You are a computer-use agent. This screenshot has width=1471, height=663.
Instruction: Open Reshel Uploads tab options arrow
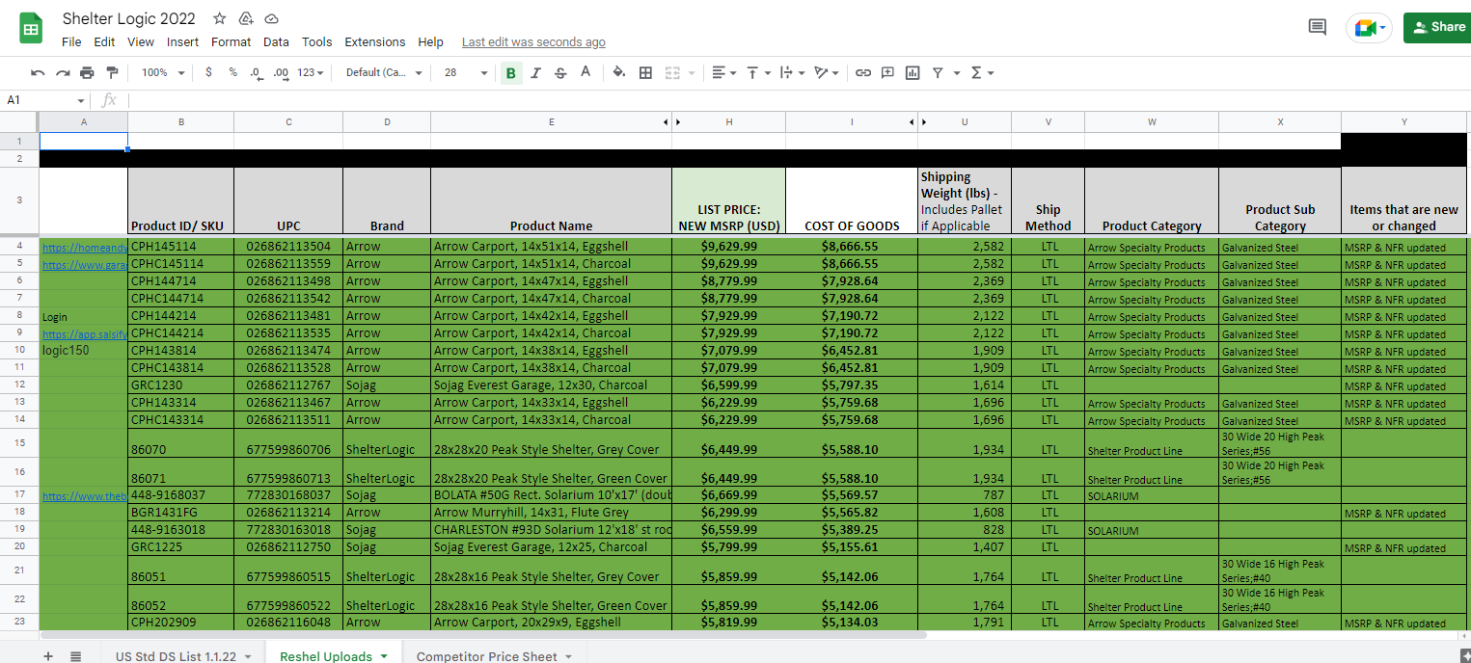click(x=384, y=656)
